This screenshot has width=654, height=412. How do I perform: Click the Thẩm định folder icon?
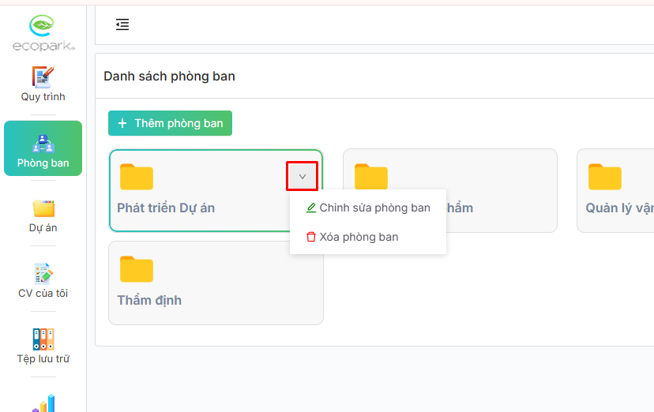[x=137, y=269]
